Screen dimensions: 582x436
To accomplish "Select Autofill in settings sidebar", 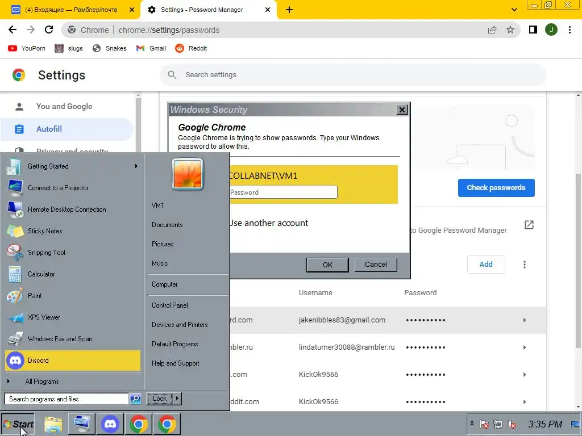I will (67, 129).
